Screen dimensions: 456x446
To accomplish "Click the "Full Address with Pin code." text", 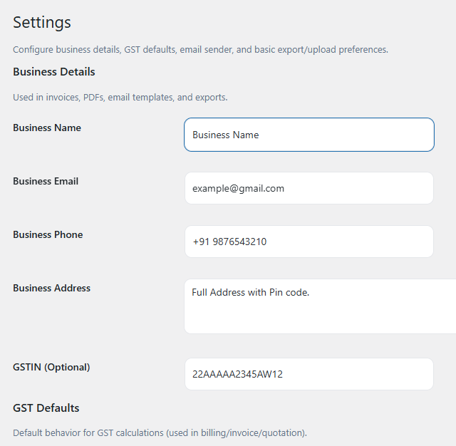I will click(251, 292).
